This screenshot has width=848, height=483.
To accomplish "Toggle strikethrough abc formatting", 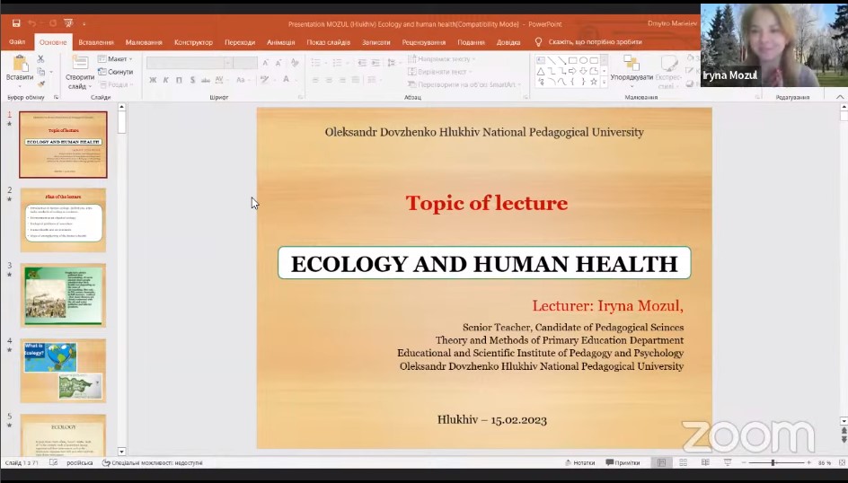I will (206, 80).
